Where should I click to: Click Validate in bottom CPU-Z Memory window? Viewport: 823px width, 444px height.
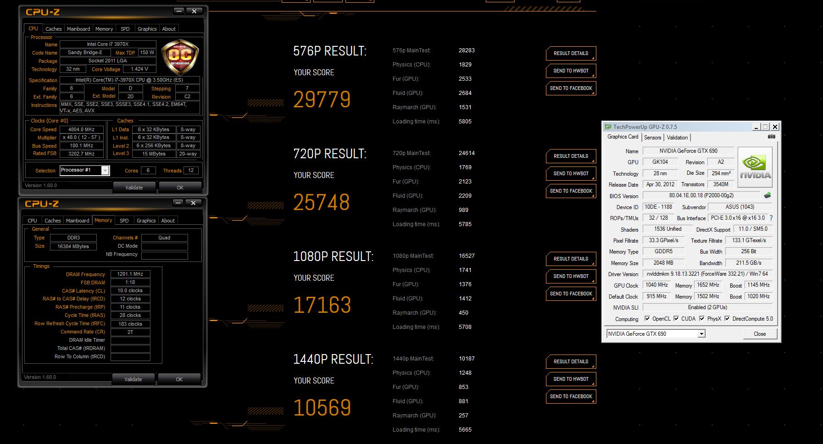[x=133, y=379]
